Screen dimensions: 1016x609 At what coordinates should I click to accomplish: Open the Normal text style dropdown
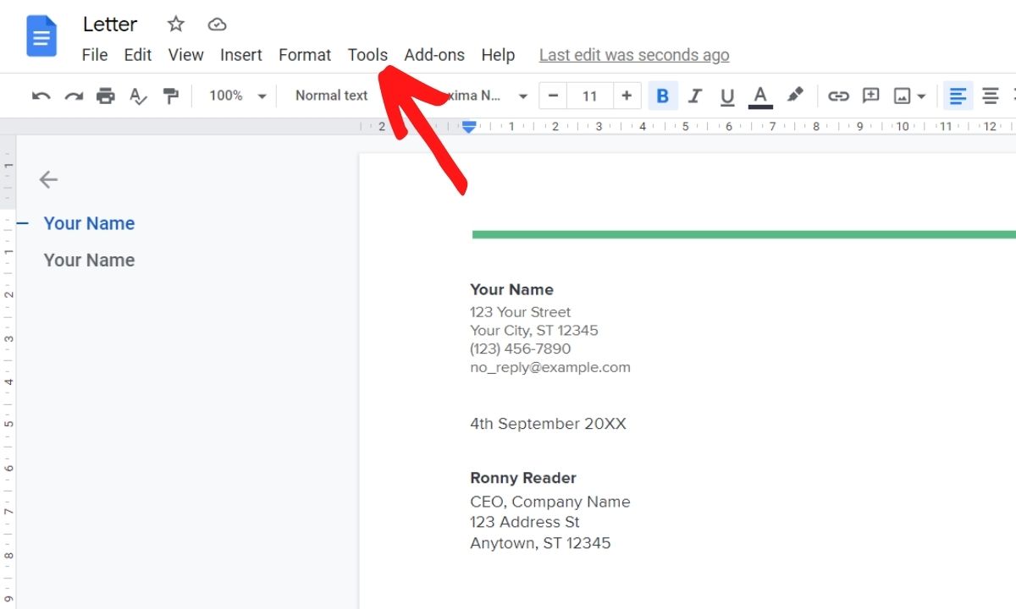332,96
